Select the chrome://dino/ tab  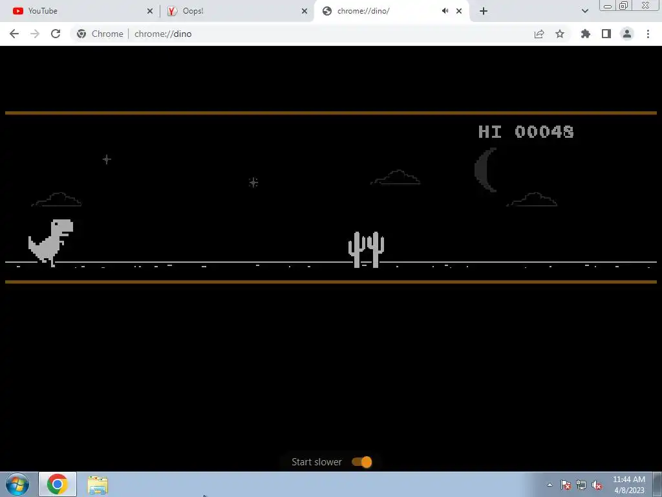[x=392, y=11]
